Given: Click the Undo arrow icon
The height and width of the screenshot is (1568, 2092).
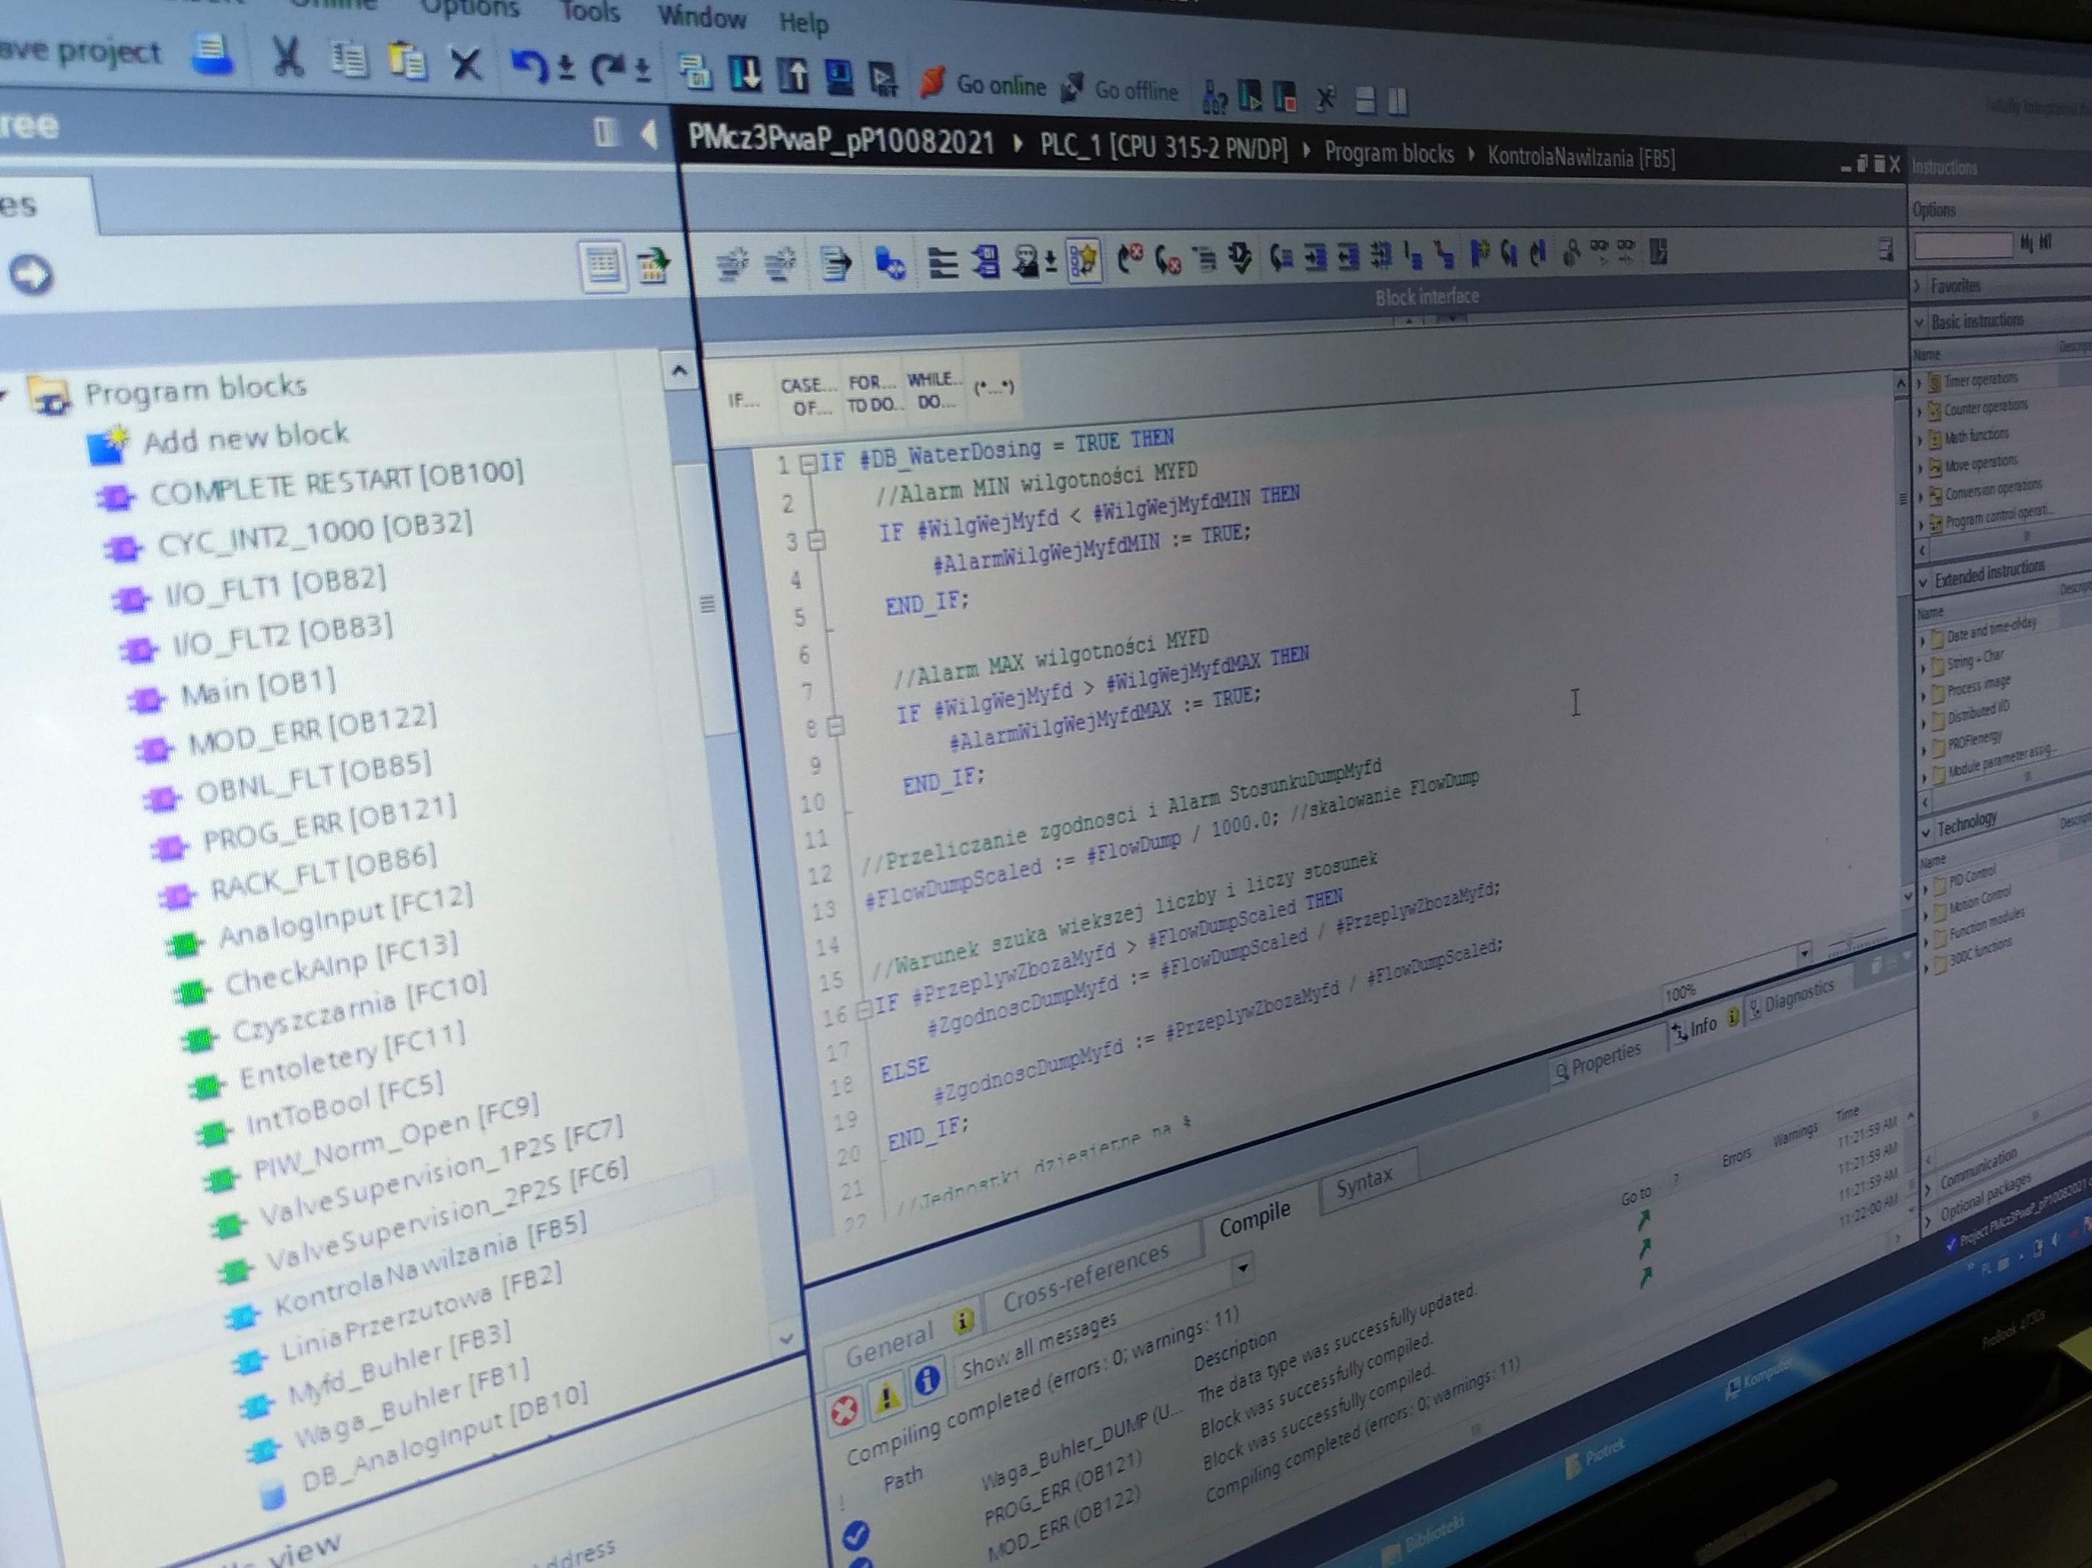Looking at the screenshot, I should click(529, 66).
